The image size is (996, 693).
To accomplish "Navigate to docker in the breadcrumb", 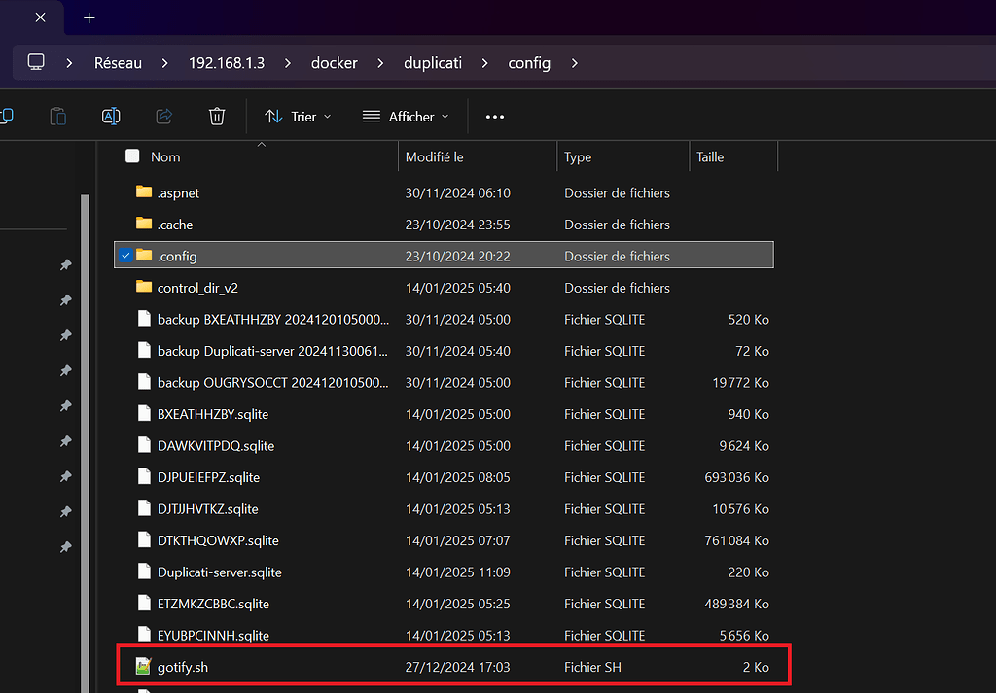I will click(x=334, y=63).
